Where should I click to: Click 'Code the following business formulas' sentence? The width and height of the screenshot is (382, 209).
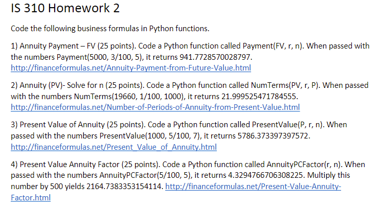point(110,29)
